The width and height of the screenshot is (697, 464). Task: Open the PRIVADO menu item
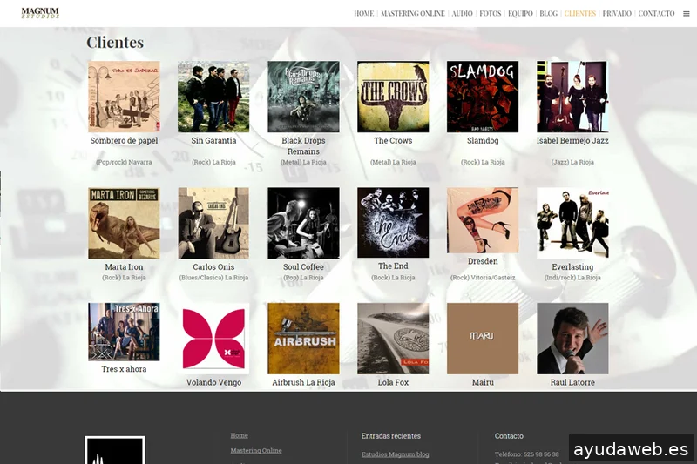tap(617, 13)
